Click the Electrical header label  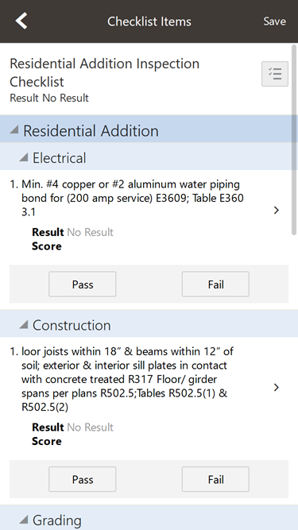[60, 158]
